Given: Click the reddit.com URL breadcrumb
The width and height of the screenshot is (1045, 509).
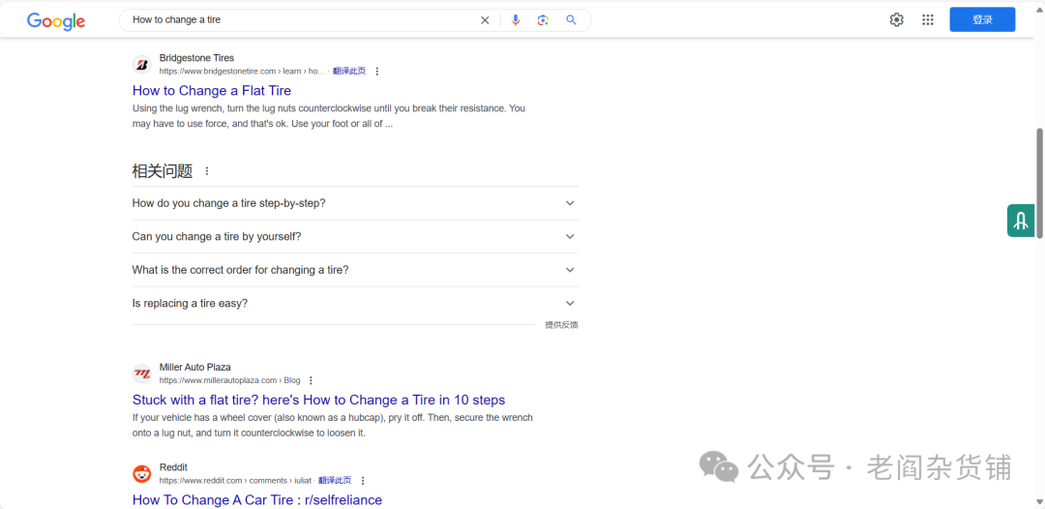Looking at the screenshot, I should click(237, 480).
